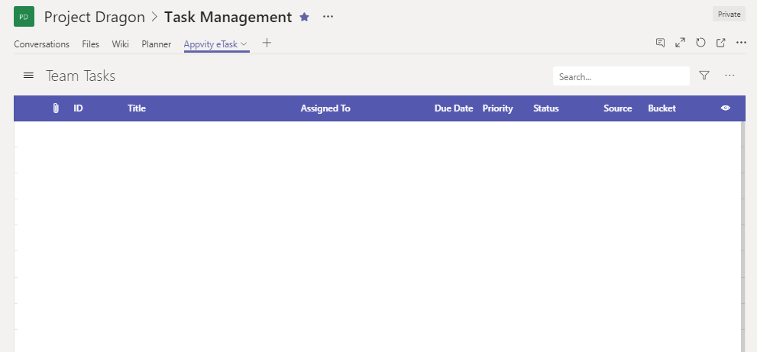The width and height of the screenshot is (757, 352).
Task: Reload the tab with the refresh icon
Action: pyautogui.click(x=700, y=43)
